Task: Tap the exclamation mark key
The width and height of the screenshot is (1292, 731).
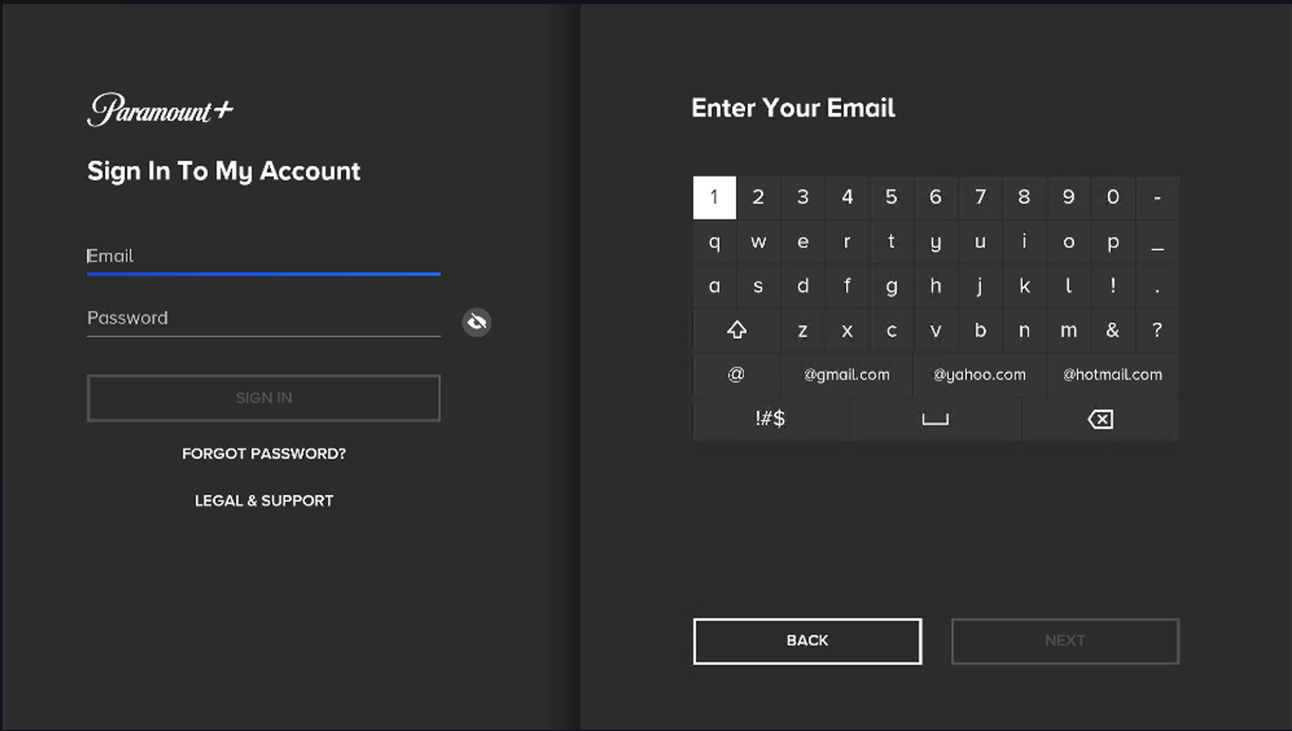Action: (1113, 287)
